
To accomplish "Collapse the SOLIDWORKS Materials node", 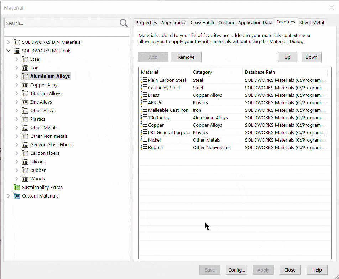I will click(9, 51).
